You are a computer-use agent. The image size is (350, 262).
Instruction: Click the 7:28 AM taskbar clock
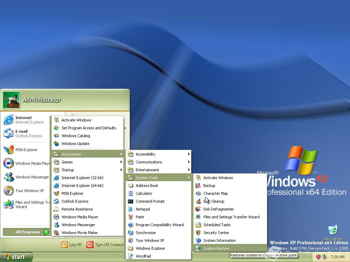click(337, 257)
